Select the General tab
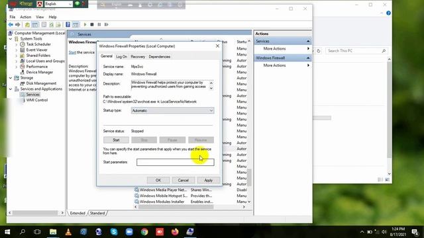The image size is (424, 238). pos(106,56)
